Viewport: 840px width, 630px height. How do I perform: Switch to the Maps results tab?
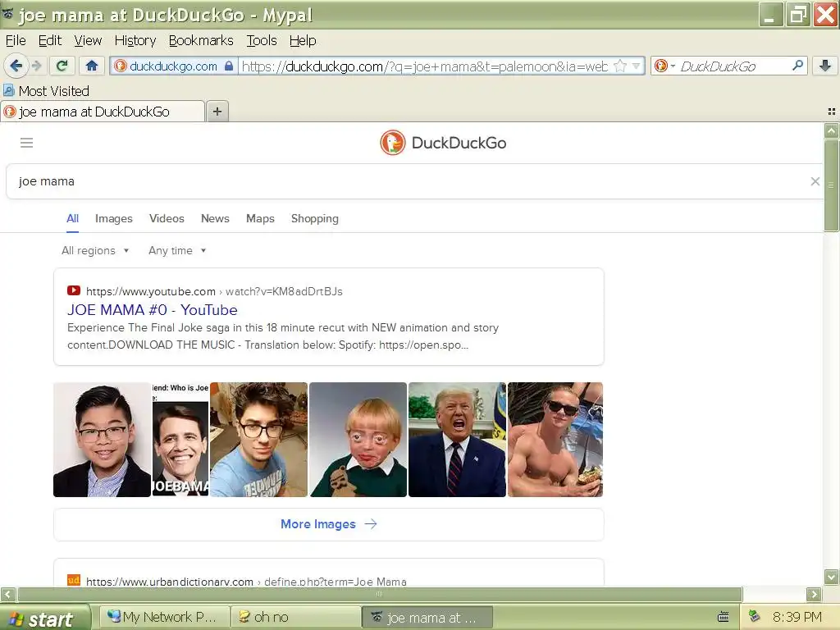pos(260,218)
